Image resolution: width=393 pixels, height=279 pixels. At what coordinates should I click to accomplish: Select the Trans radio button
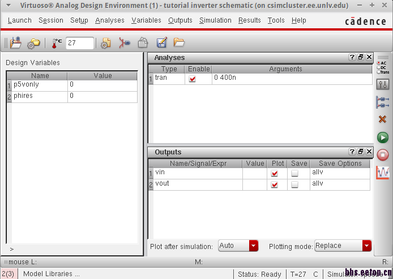[379, 72]
